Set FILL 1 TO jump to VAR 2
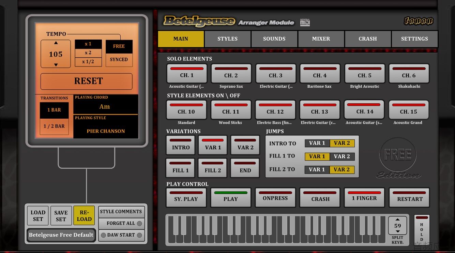 coord(342,157)
